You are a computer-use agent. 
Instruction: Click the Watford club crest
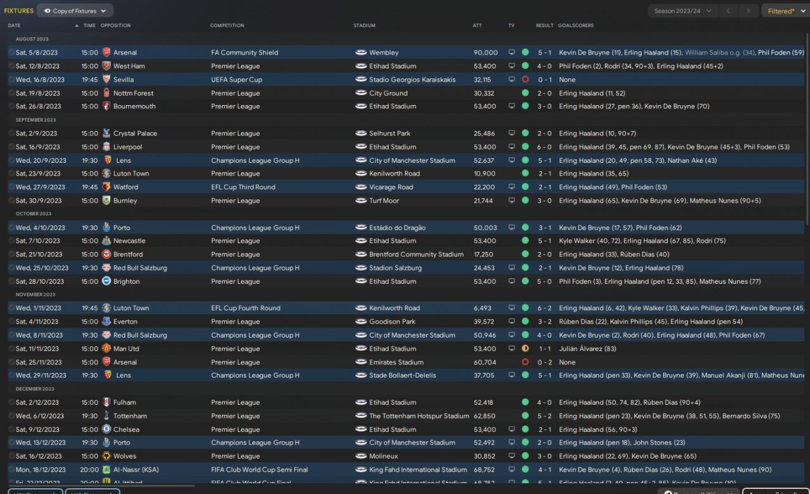pos(106,187)
